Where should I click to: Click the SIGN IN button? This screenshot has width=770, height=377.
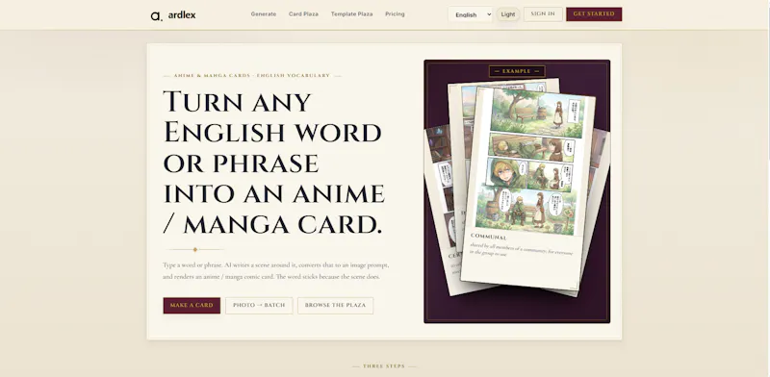click(543, 13)
